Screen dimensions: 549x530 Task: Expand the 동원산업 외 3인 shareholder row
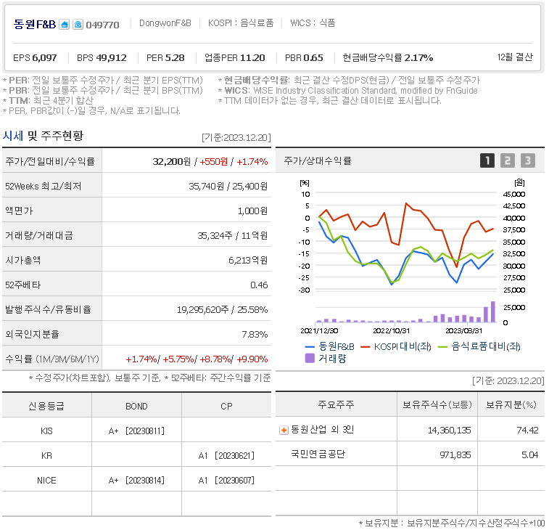coord(284,430)
